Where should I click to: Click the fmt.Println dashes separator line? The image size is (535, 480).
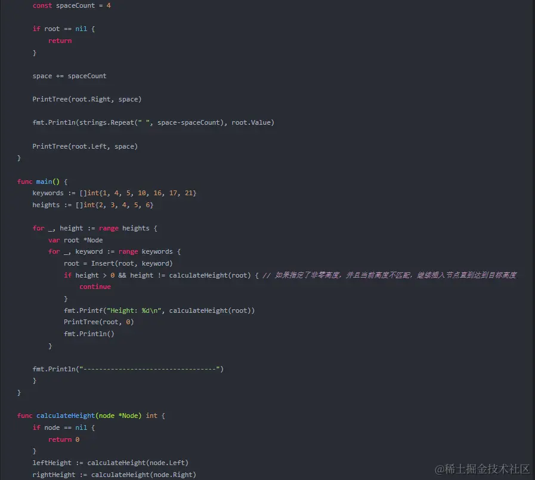coord(128,369)
